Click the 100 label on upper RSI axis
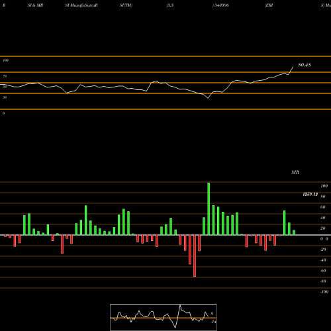This screenshot has height=331, width=331. click(x=5, y=60)
